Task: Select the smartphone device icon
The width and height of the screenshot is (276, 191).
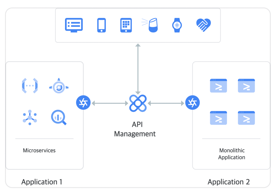Action: coord(101,25)
